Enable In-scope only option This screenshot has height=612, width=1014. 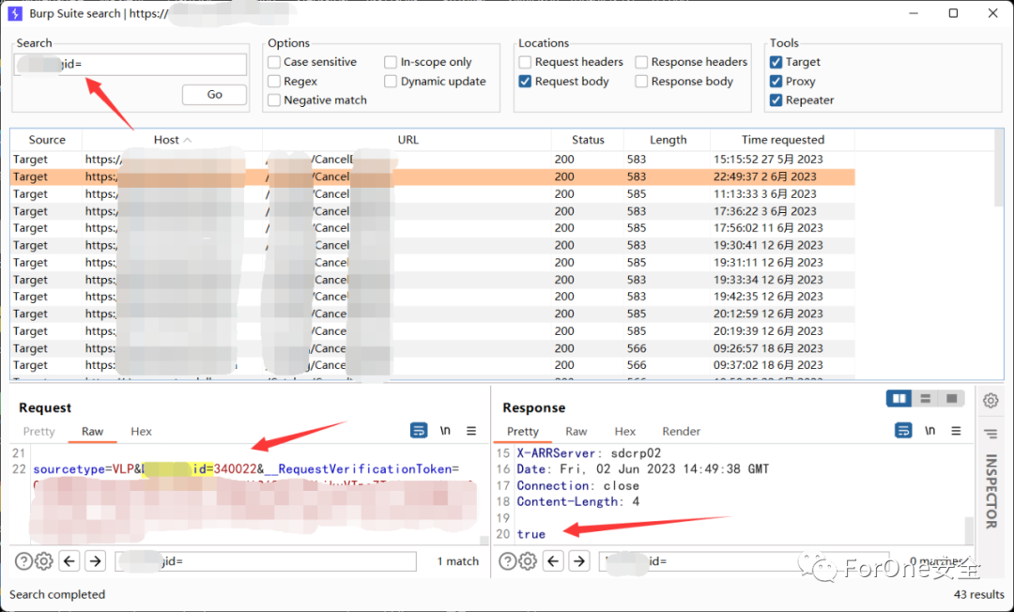(x=391, y=62)
